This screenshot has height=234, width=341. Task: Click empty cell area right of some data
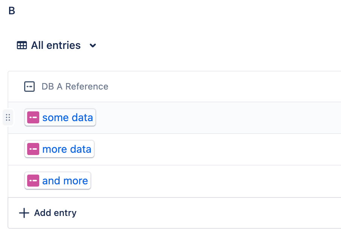(219, 118)
